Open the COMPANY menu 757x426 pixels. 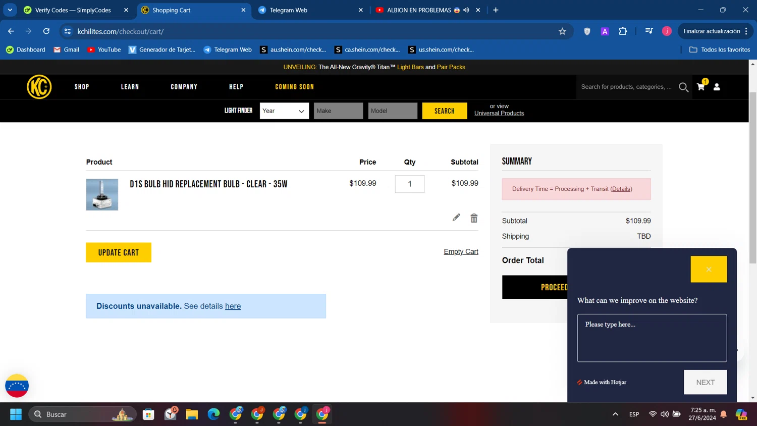[184, 87]
